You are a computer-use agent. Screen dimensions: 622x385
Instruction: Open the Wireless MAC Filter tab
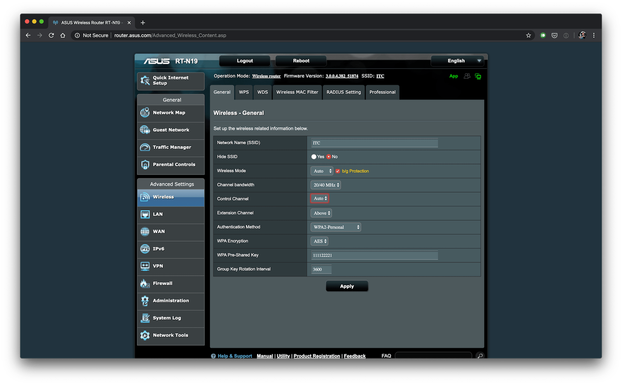(297, 92)
